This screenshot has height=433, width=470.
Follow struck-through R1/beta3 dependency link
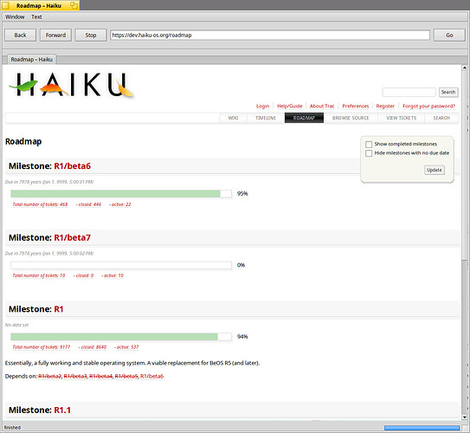[x=75, y=377]
